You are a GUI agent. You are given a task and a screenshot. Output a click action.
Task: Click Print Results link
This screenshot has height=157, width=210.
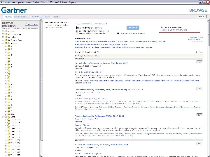pos(197,42)
